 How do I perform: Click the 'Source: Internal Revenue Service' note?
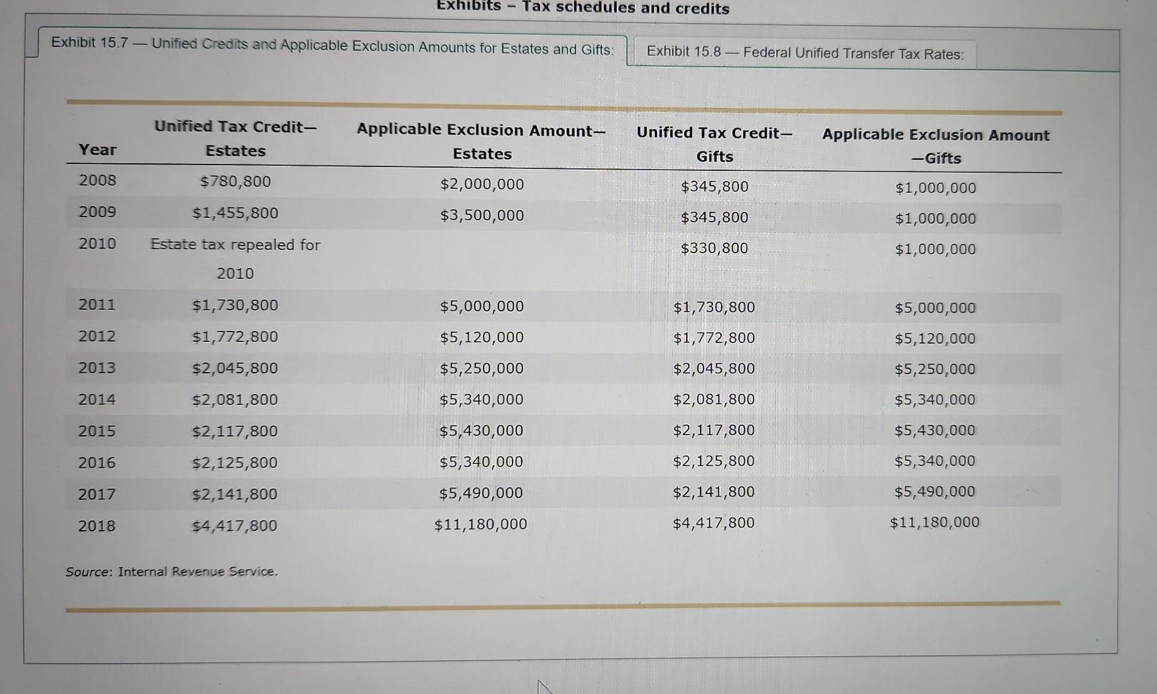[x=172, y=571]
